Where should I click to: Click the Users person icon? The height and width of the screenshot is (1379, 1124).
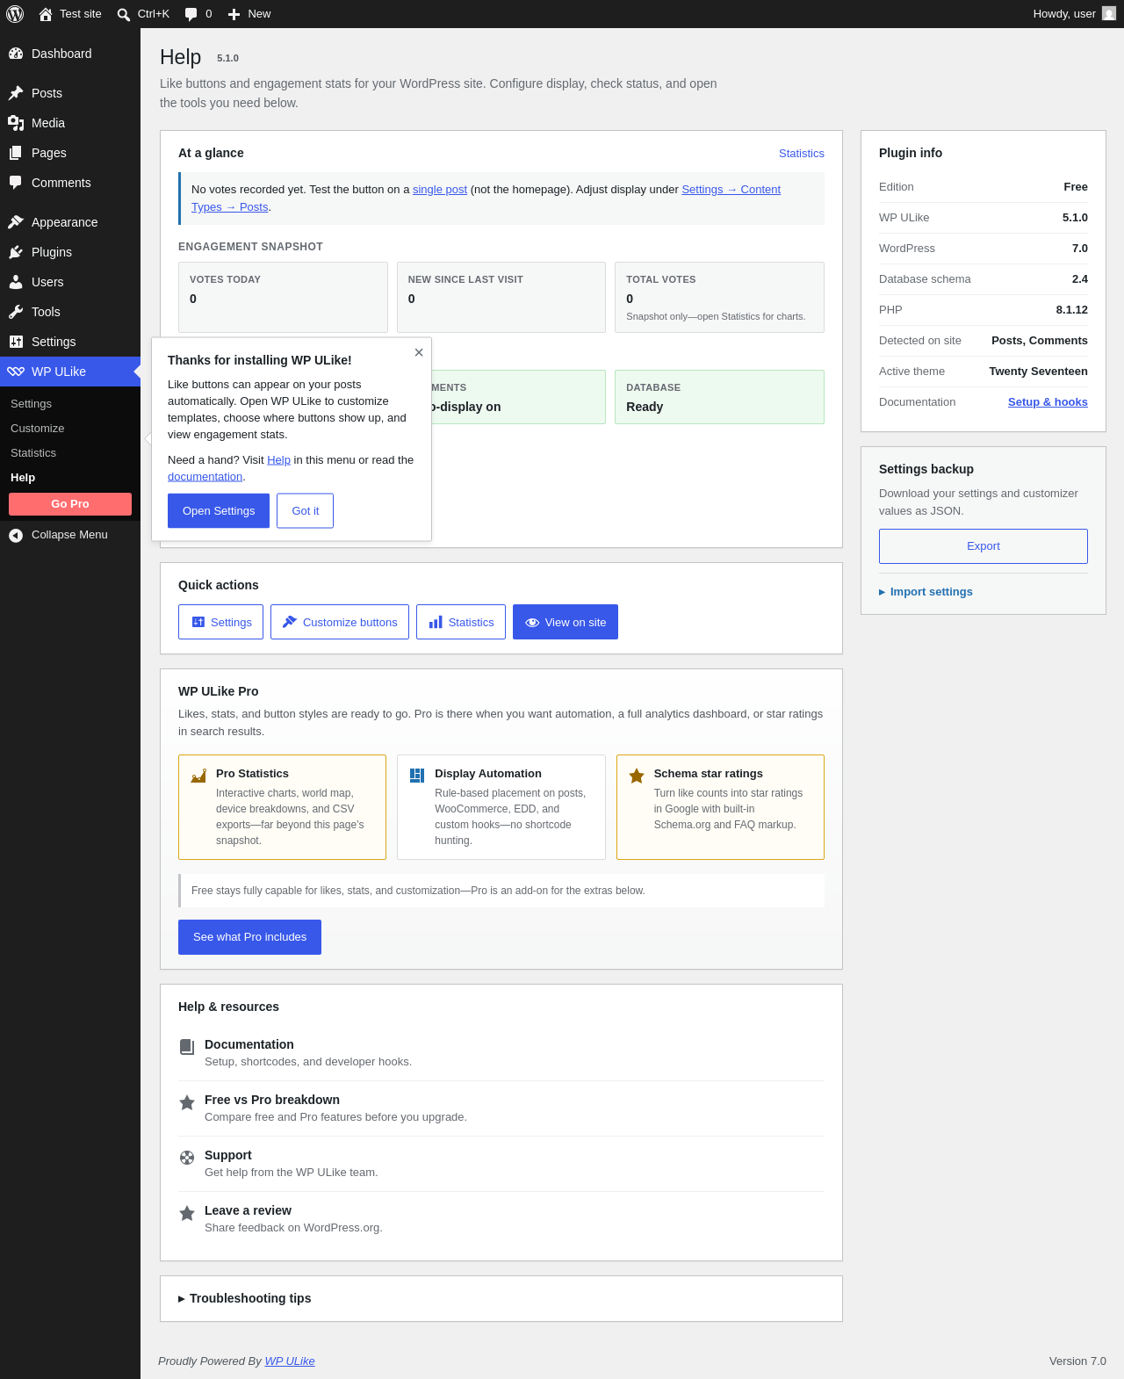click(x=16, y=282)
